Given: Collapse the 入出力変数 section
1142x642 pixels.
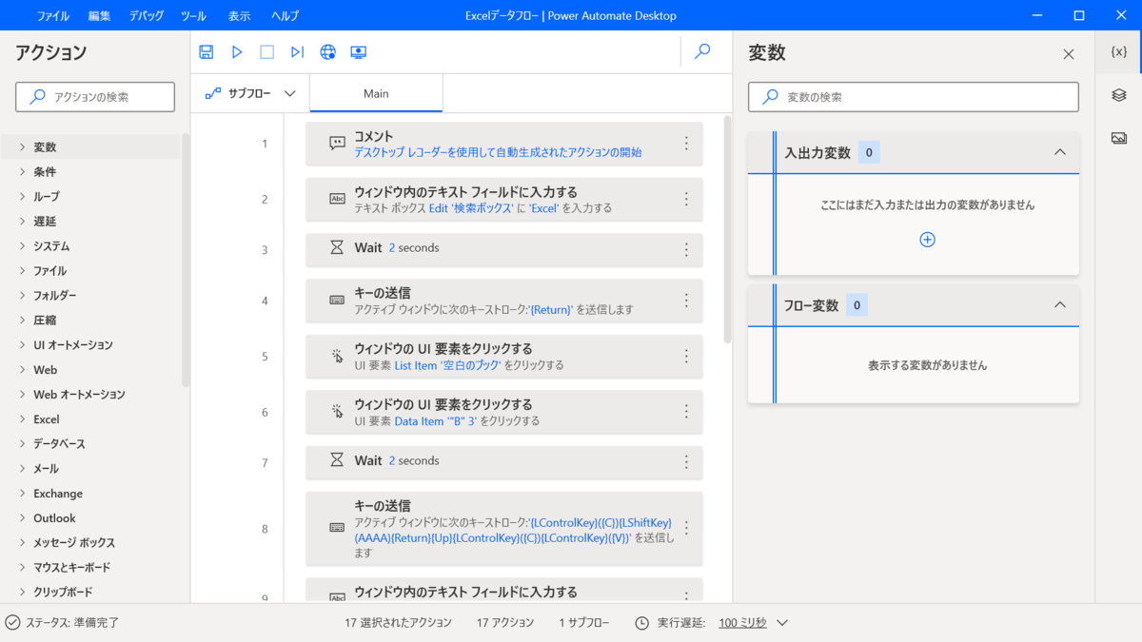Looking at the screenshot, I should (1060, 152).
